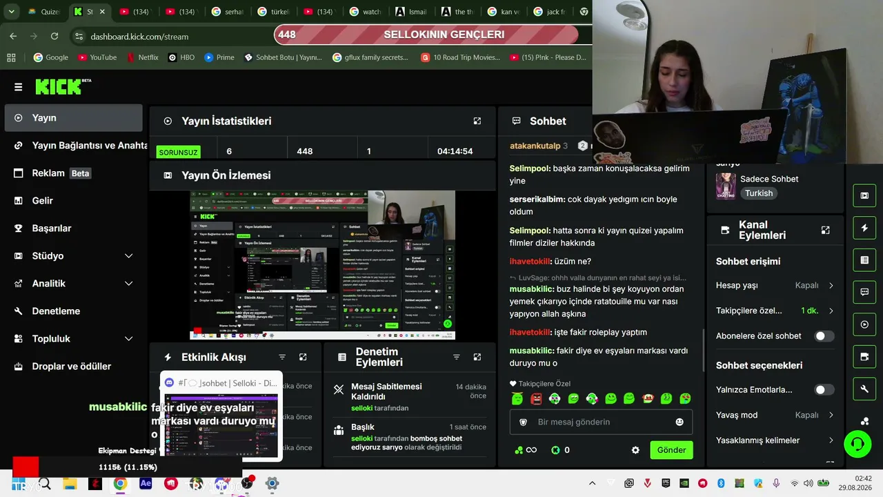Expand the Stüdyo sidebar section

(128, 256)
